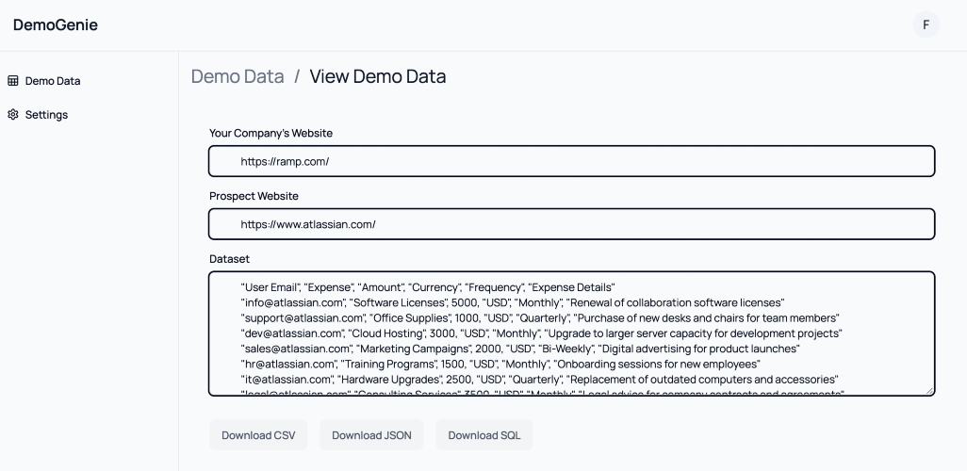The height and width of the screenshot is (471, 967).
Task: Click the it@atlassian.com Hardware Upgrades row
Action: pos(540,379)
